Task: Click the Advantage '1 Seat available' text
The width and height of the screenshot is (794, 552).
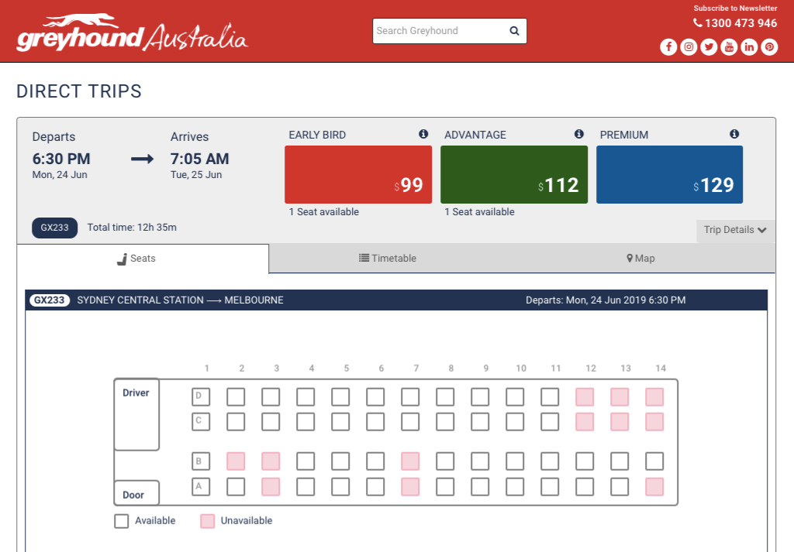Action: [x=479, y=212]
